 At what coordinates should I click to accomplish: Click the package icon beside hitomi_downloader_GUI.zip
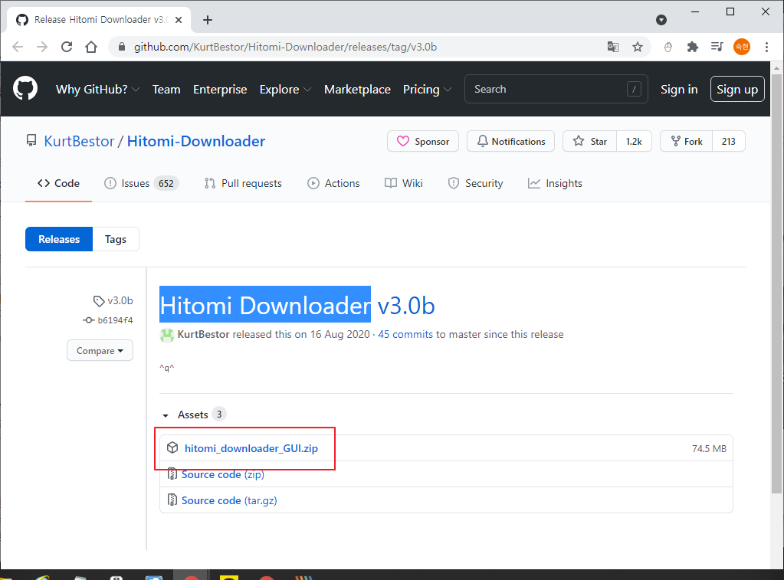tap(172, 447)
